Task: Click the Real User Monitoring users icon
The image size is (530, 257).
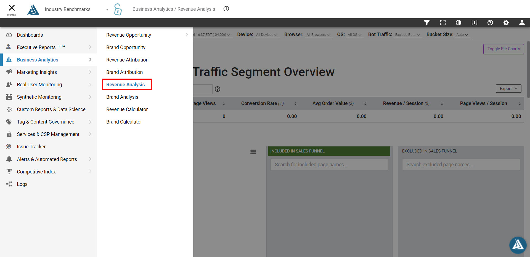Action: coord(9,84)
